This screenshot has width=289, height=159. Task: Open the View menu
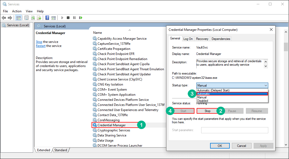point(29,11)
